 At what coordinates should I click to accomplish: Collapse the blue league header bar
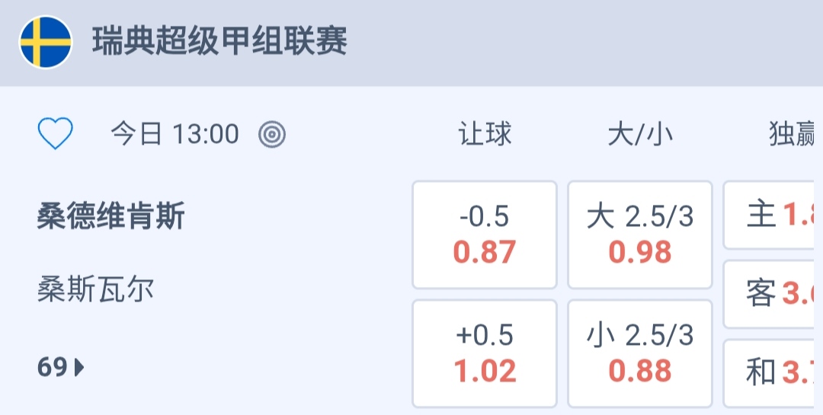pos(579,42)
